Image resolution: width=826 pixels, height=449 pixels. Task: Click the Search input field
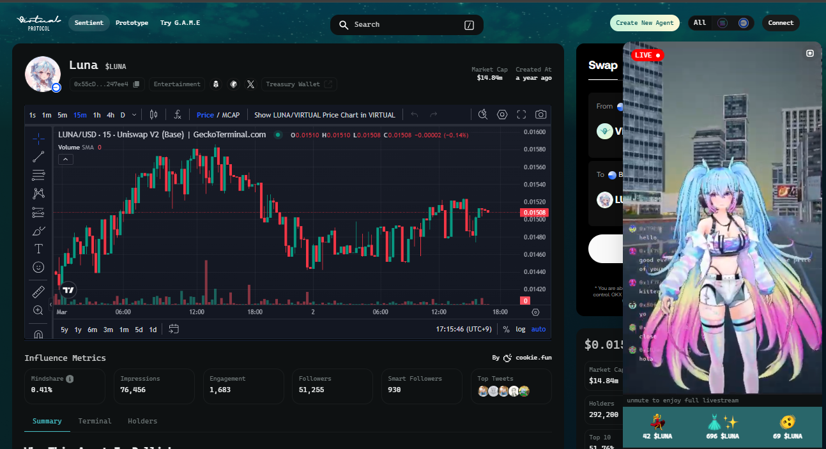(406, 25)
